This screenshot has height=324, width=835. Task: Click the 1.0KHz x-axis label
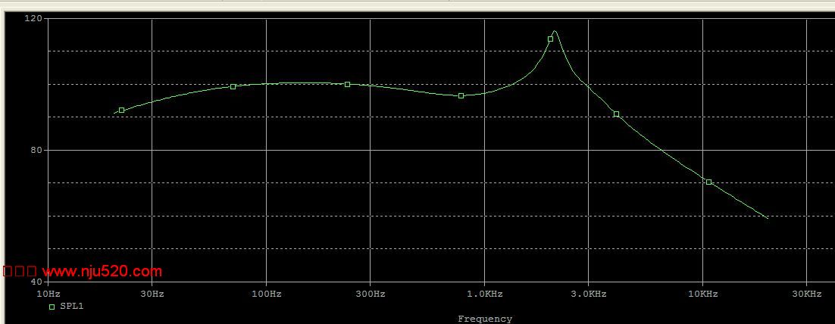coord(484,294)
